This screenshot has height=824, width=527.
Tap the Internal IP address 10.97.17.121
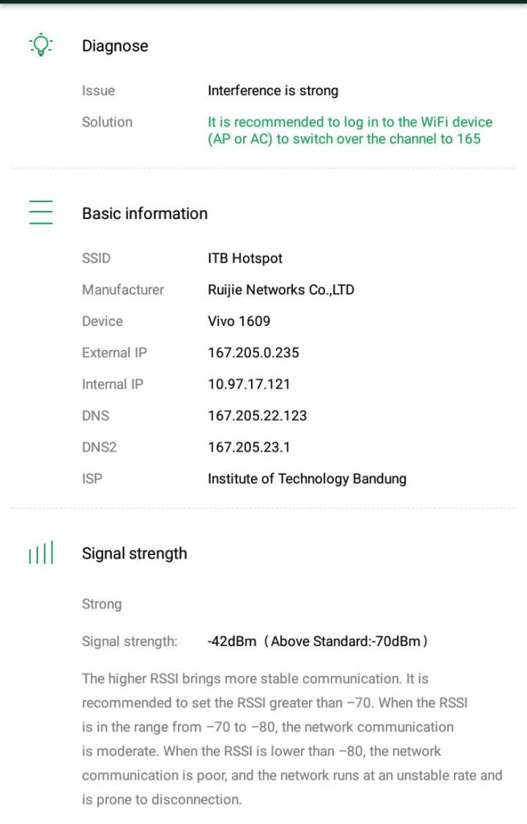click(x=249, y=384)
